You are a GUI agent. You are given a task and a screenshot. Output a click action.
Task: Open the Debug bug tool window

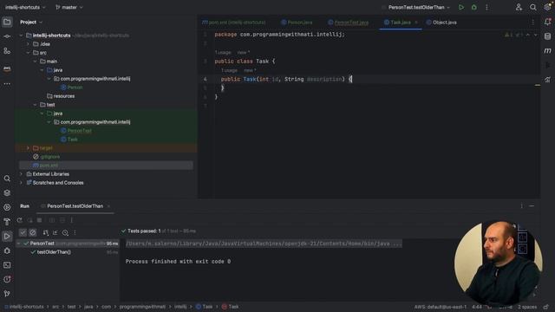click(x=7, y=250)
